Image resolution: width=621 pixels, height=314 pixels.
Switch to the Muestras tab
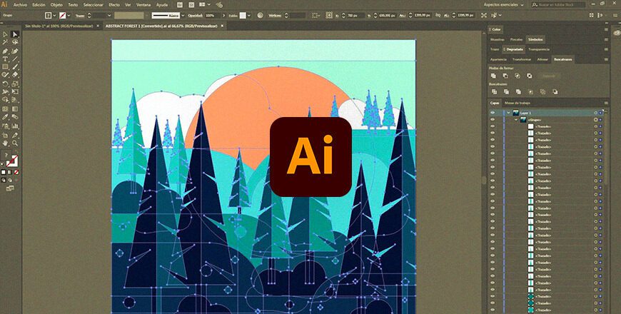pyautogui.click(x=497, y=39)
